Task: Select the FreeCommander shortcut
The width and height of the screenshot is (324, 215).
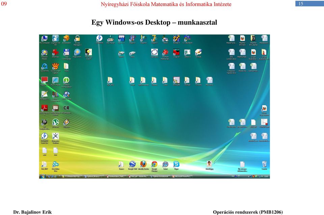Action: (78, 54)
